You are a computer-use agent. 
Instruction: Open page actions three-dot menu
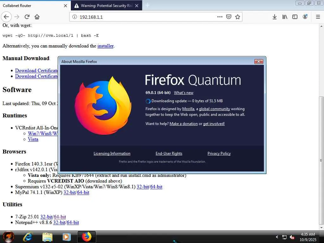tap(220, 17)
